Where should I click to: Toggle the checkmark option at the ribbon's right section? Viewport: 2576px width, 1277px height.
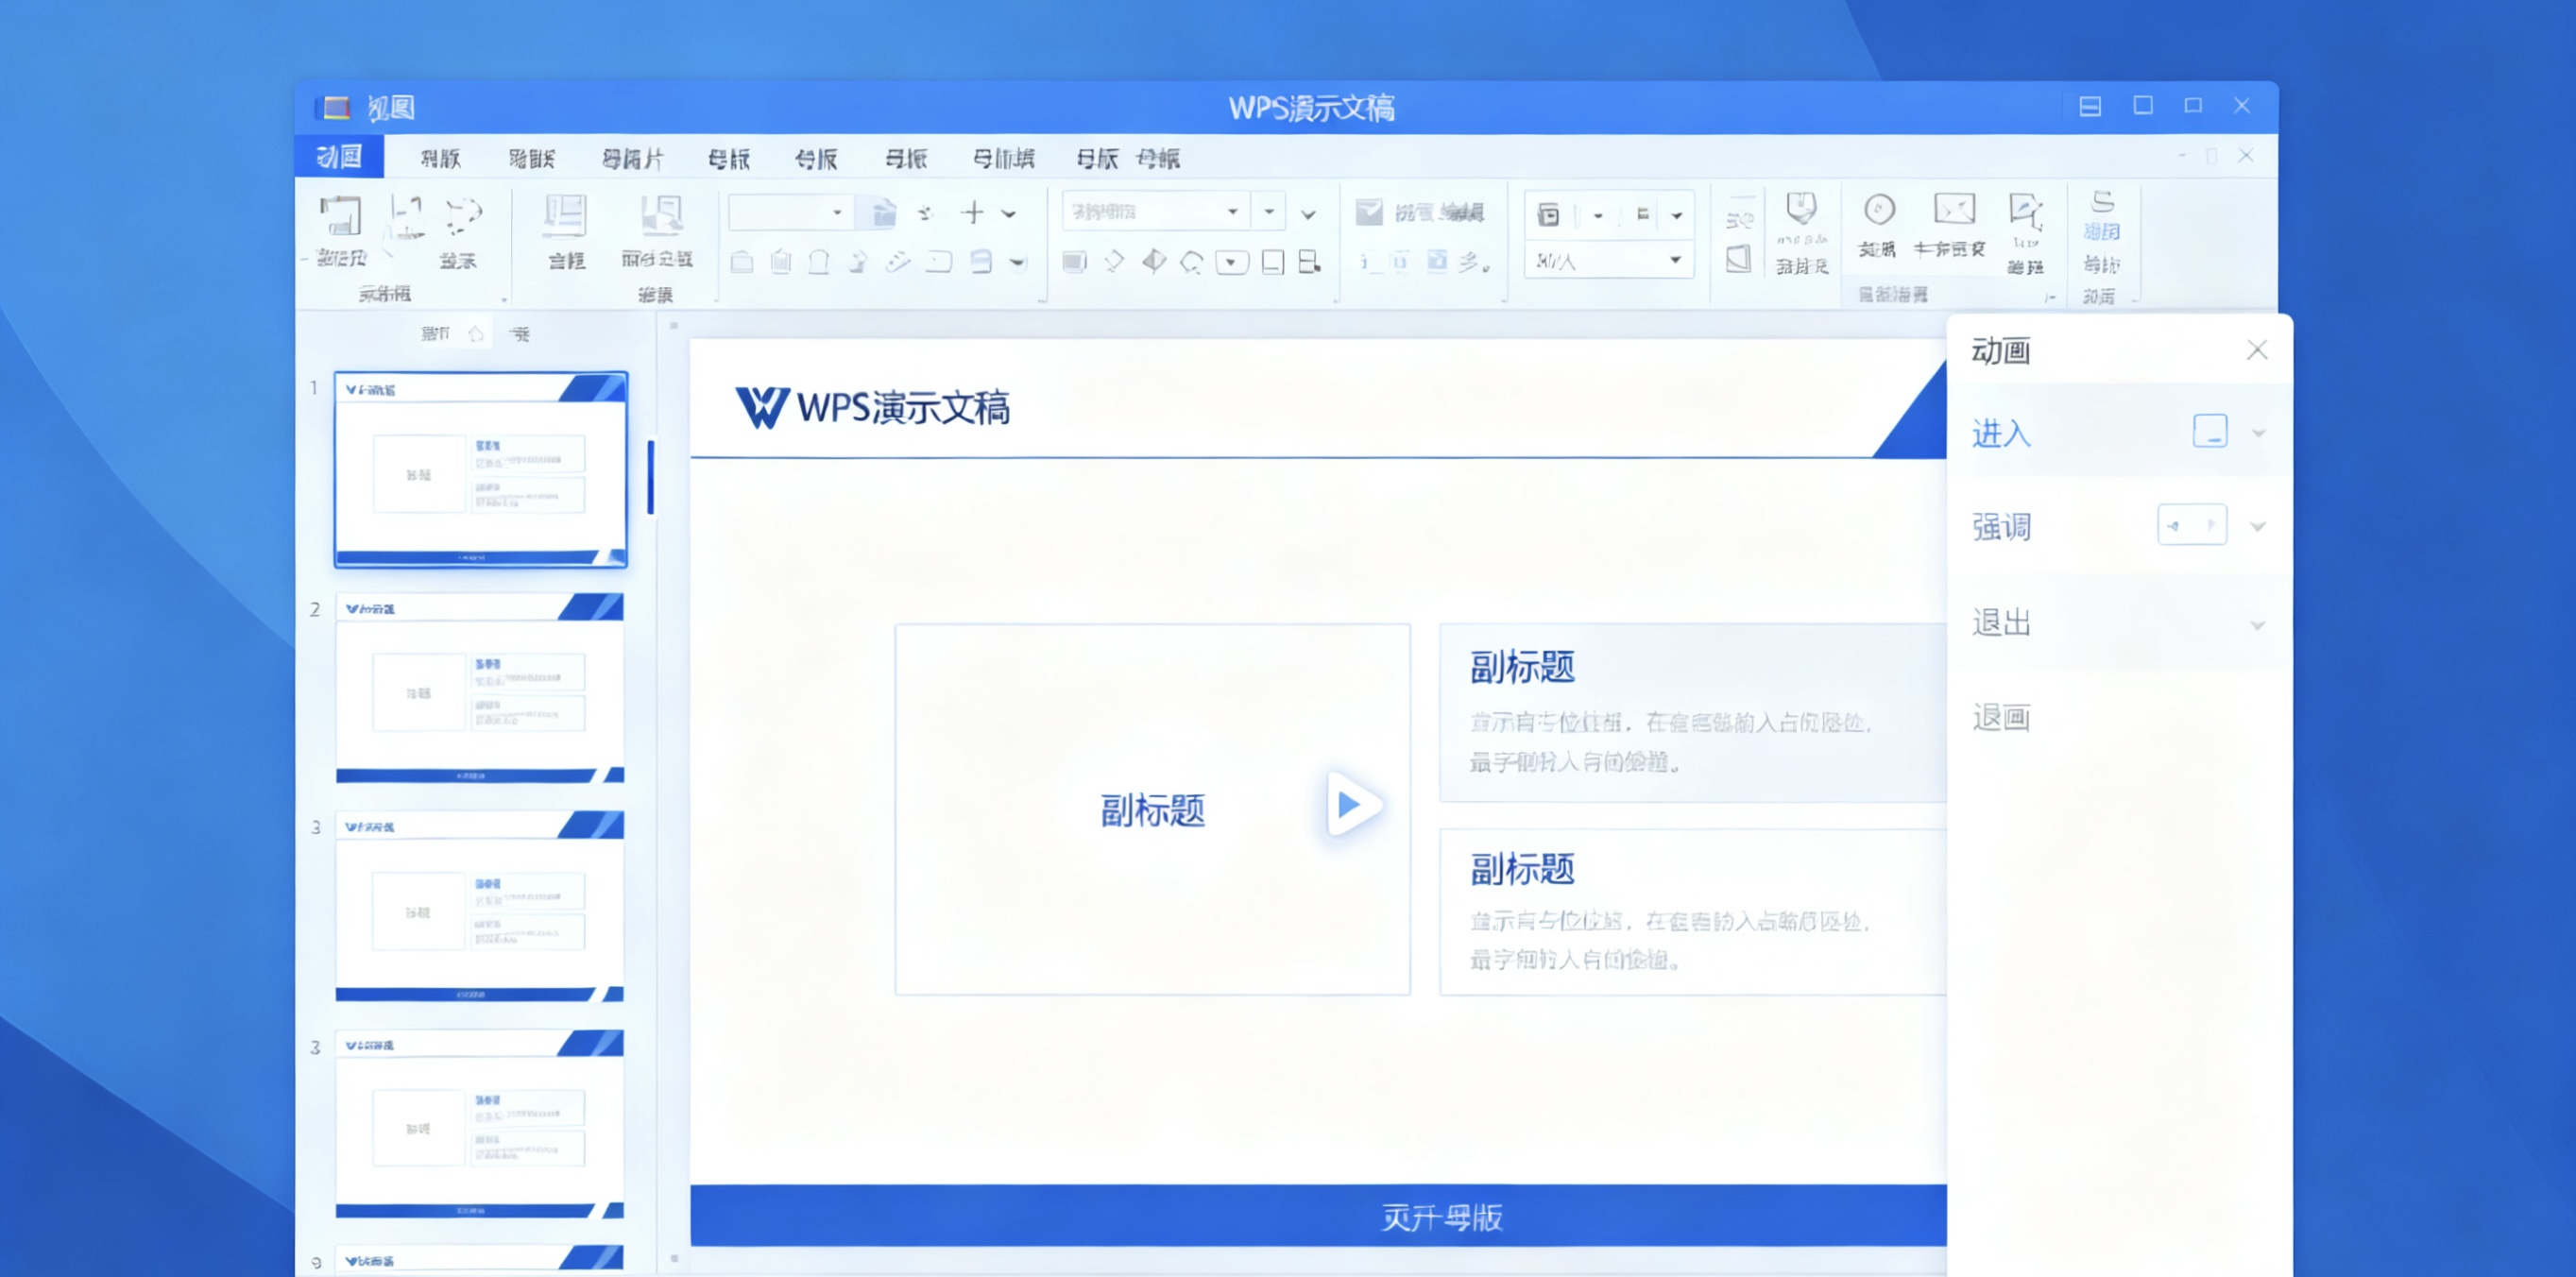pos(1369,212)
